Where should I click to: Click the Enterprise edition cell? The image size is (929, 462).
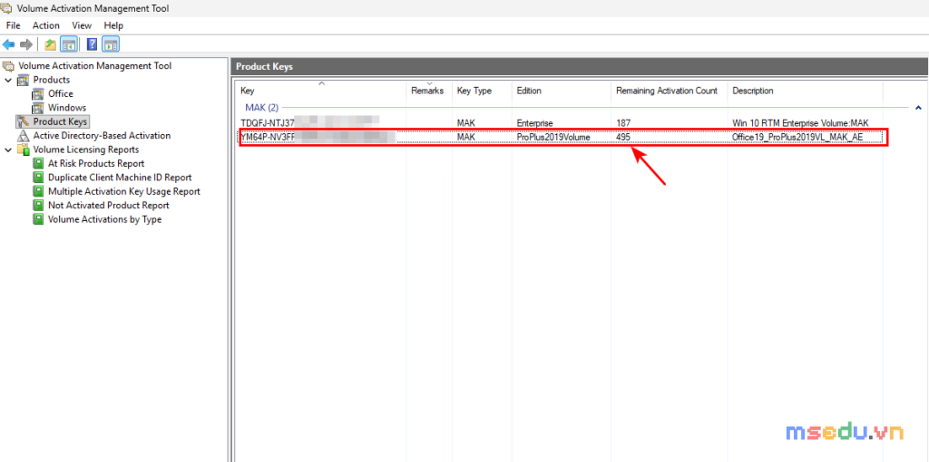tap(534, 123)
